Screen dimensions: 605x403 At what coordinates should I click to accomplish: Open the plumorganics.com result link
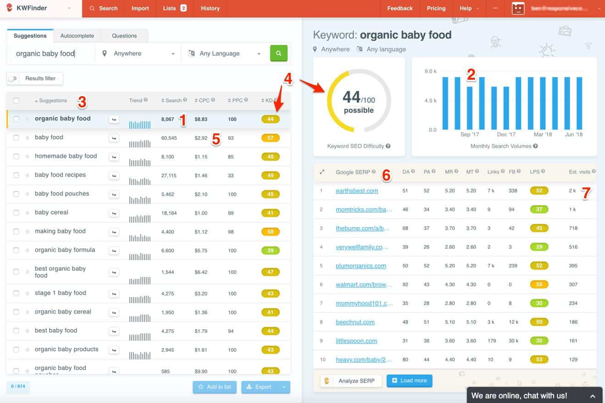[361, 266]
